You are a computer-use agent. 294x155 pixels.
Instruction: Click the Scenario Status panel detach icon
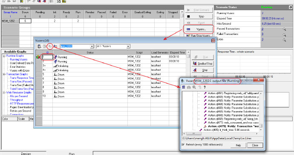tap(291, 7)
